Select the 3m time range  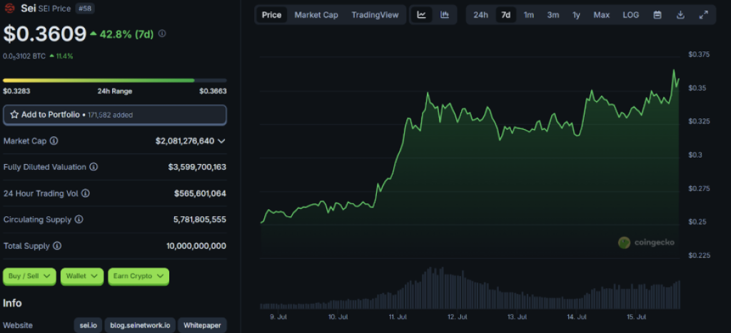point(553,15)
